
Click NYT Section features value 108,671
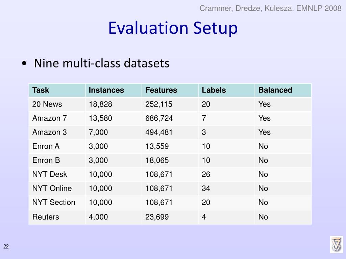click(159, 202)
